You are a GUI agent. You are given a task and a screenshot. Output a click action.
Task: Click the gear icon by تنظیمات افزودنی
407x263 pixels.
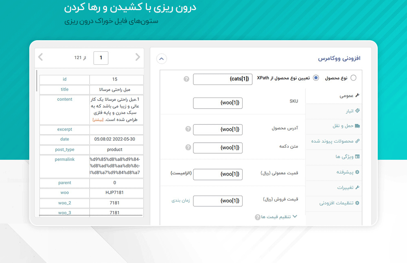(x=357, y=203)
